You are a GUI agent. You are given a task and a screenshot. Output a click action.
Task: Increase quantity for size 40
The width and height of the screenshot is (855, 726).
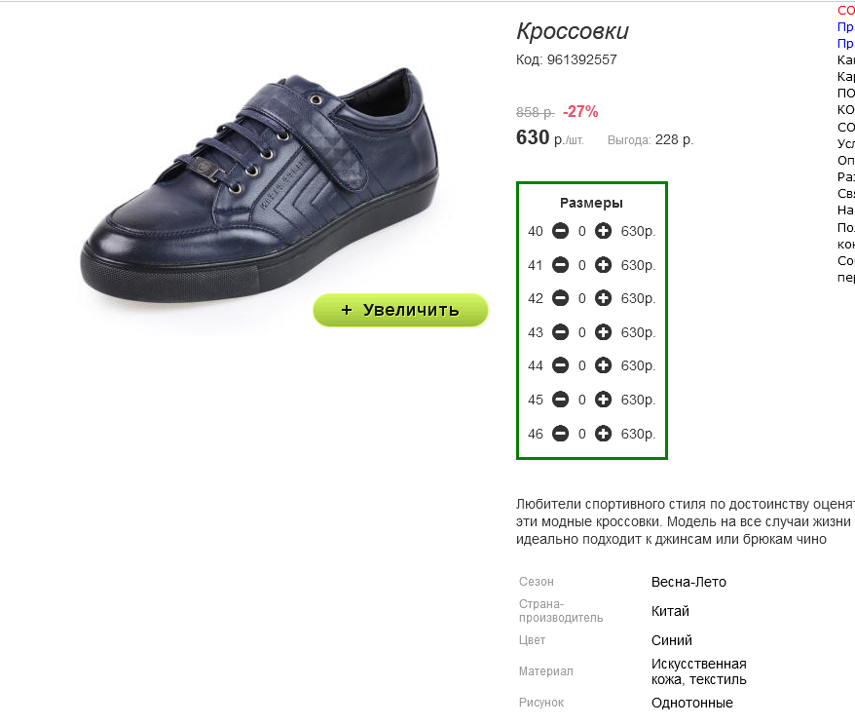click(x=603, y=231)
